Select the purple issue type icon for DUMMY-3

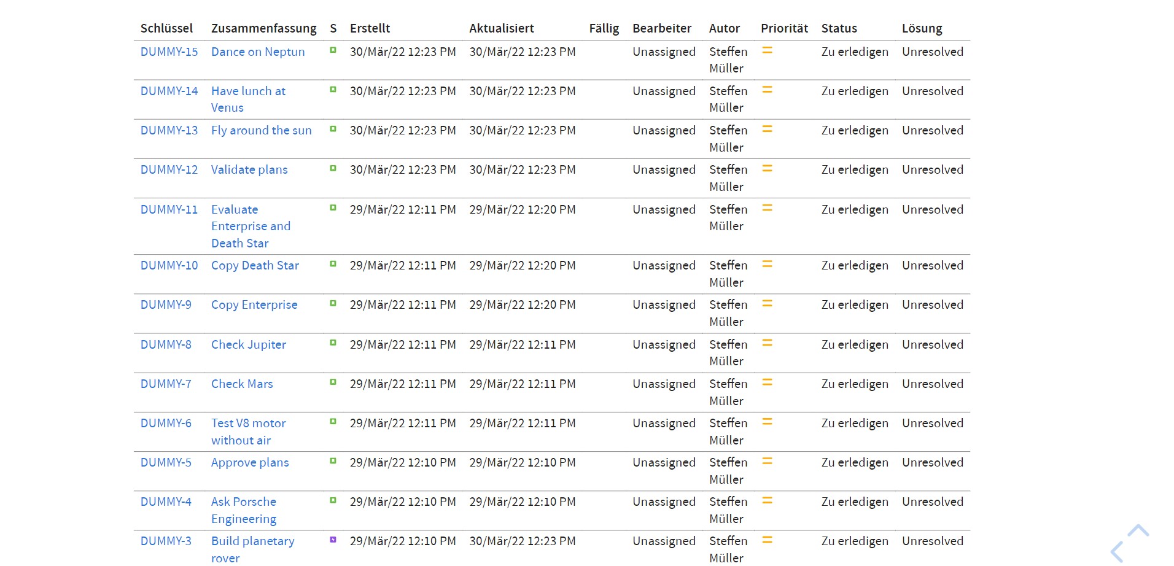pos(332,540)
